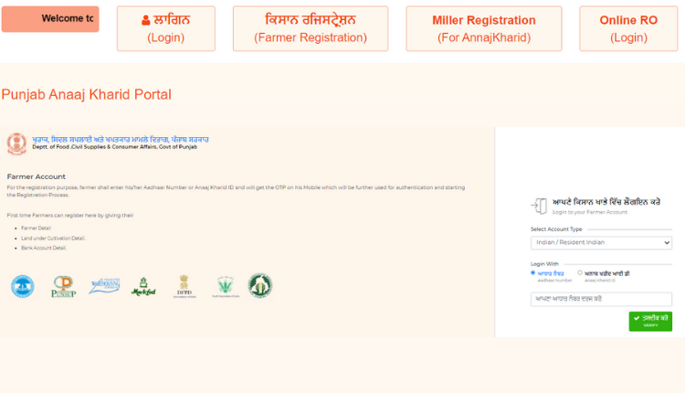
Task: Click the Punjab State Warehousing Corporation logo
Action: pyautogui.click(x=104, y=286)
